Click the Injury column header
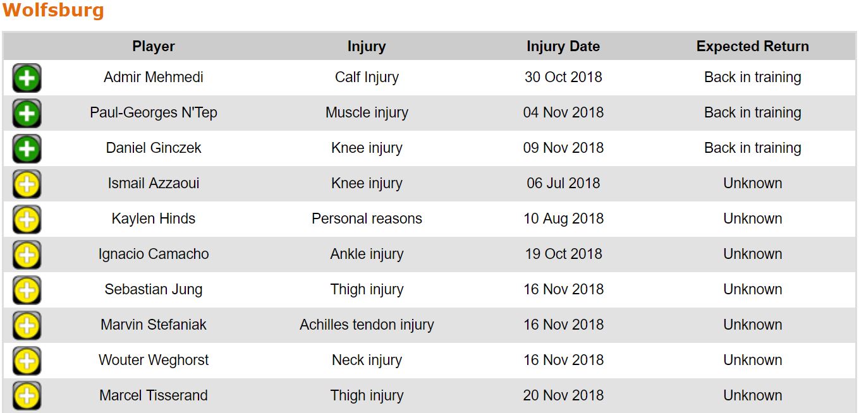This screenshot has width=859, height=413. (367, 47)
